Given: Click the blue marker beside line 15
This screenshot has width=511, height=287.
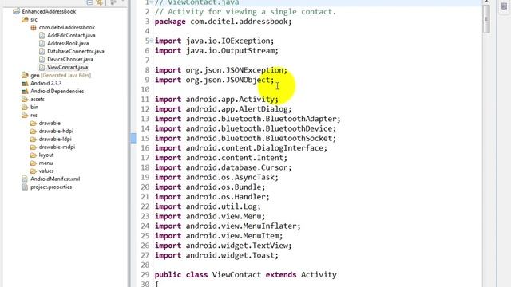Looking at the screenshot, I should [133, 138].
